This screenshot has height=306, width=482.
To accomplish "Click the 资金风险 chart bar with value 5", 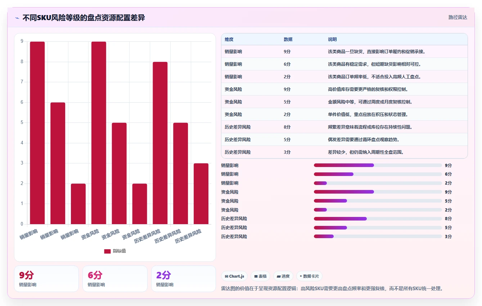I will click(119, 173).
